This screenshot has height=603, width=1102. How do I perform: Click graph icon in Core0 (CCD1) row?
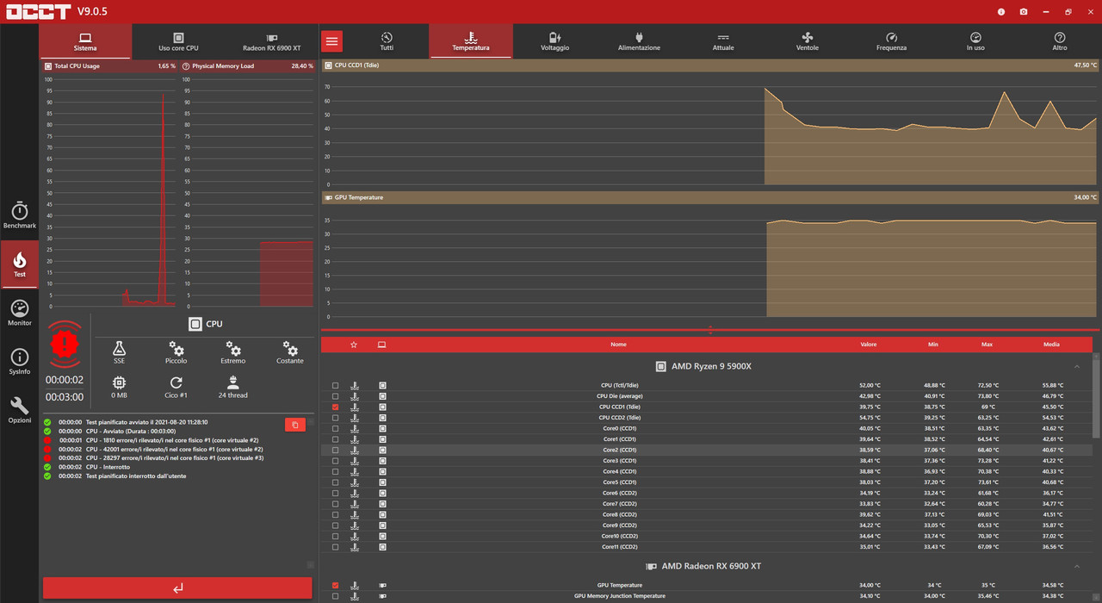click(355, 428)
